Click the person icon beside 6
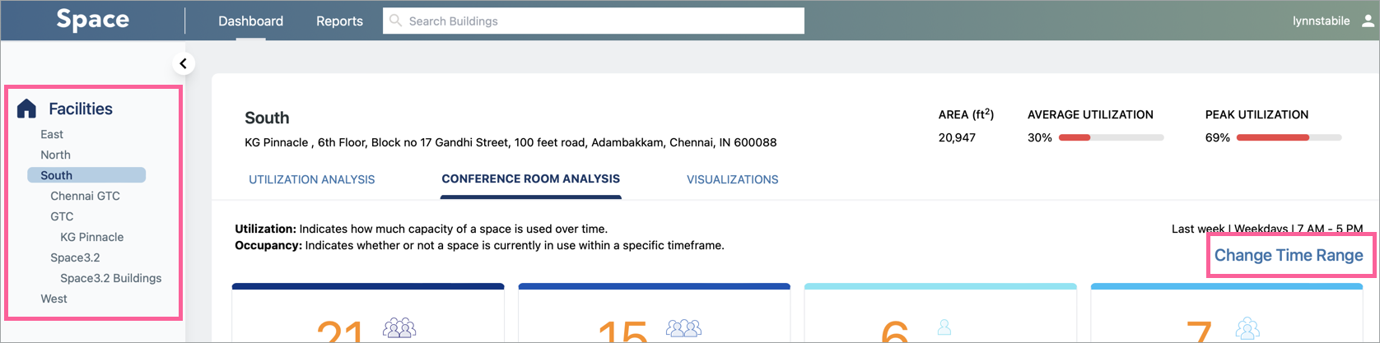This screenshot has height=343, width=1380. (944, 327)
